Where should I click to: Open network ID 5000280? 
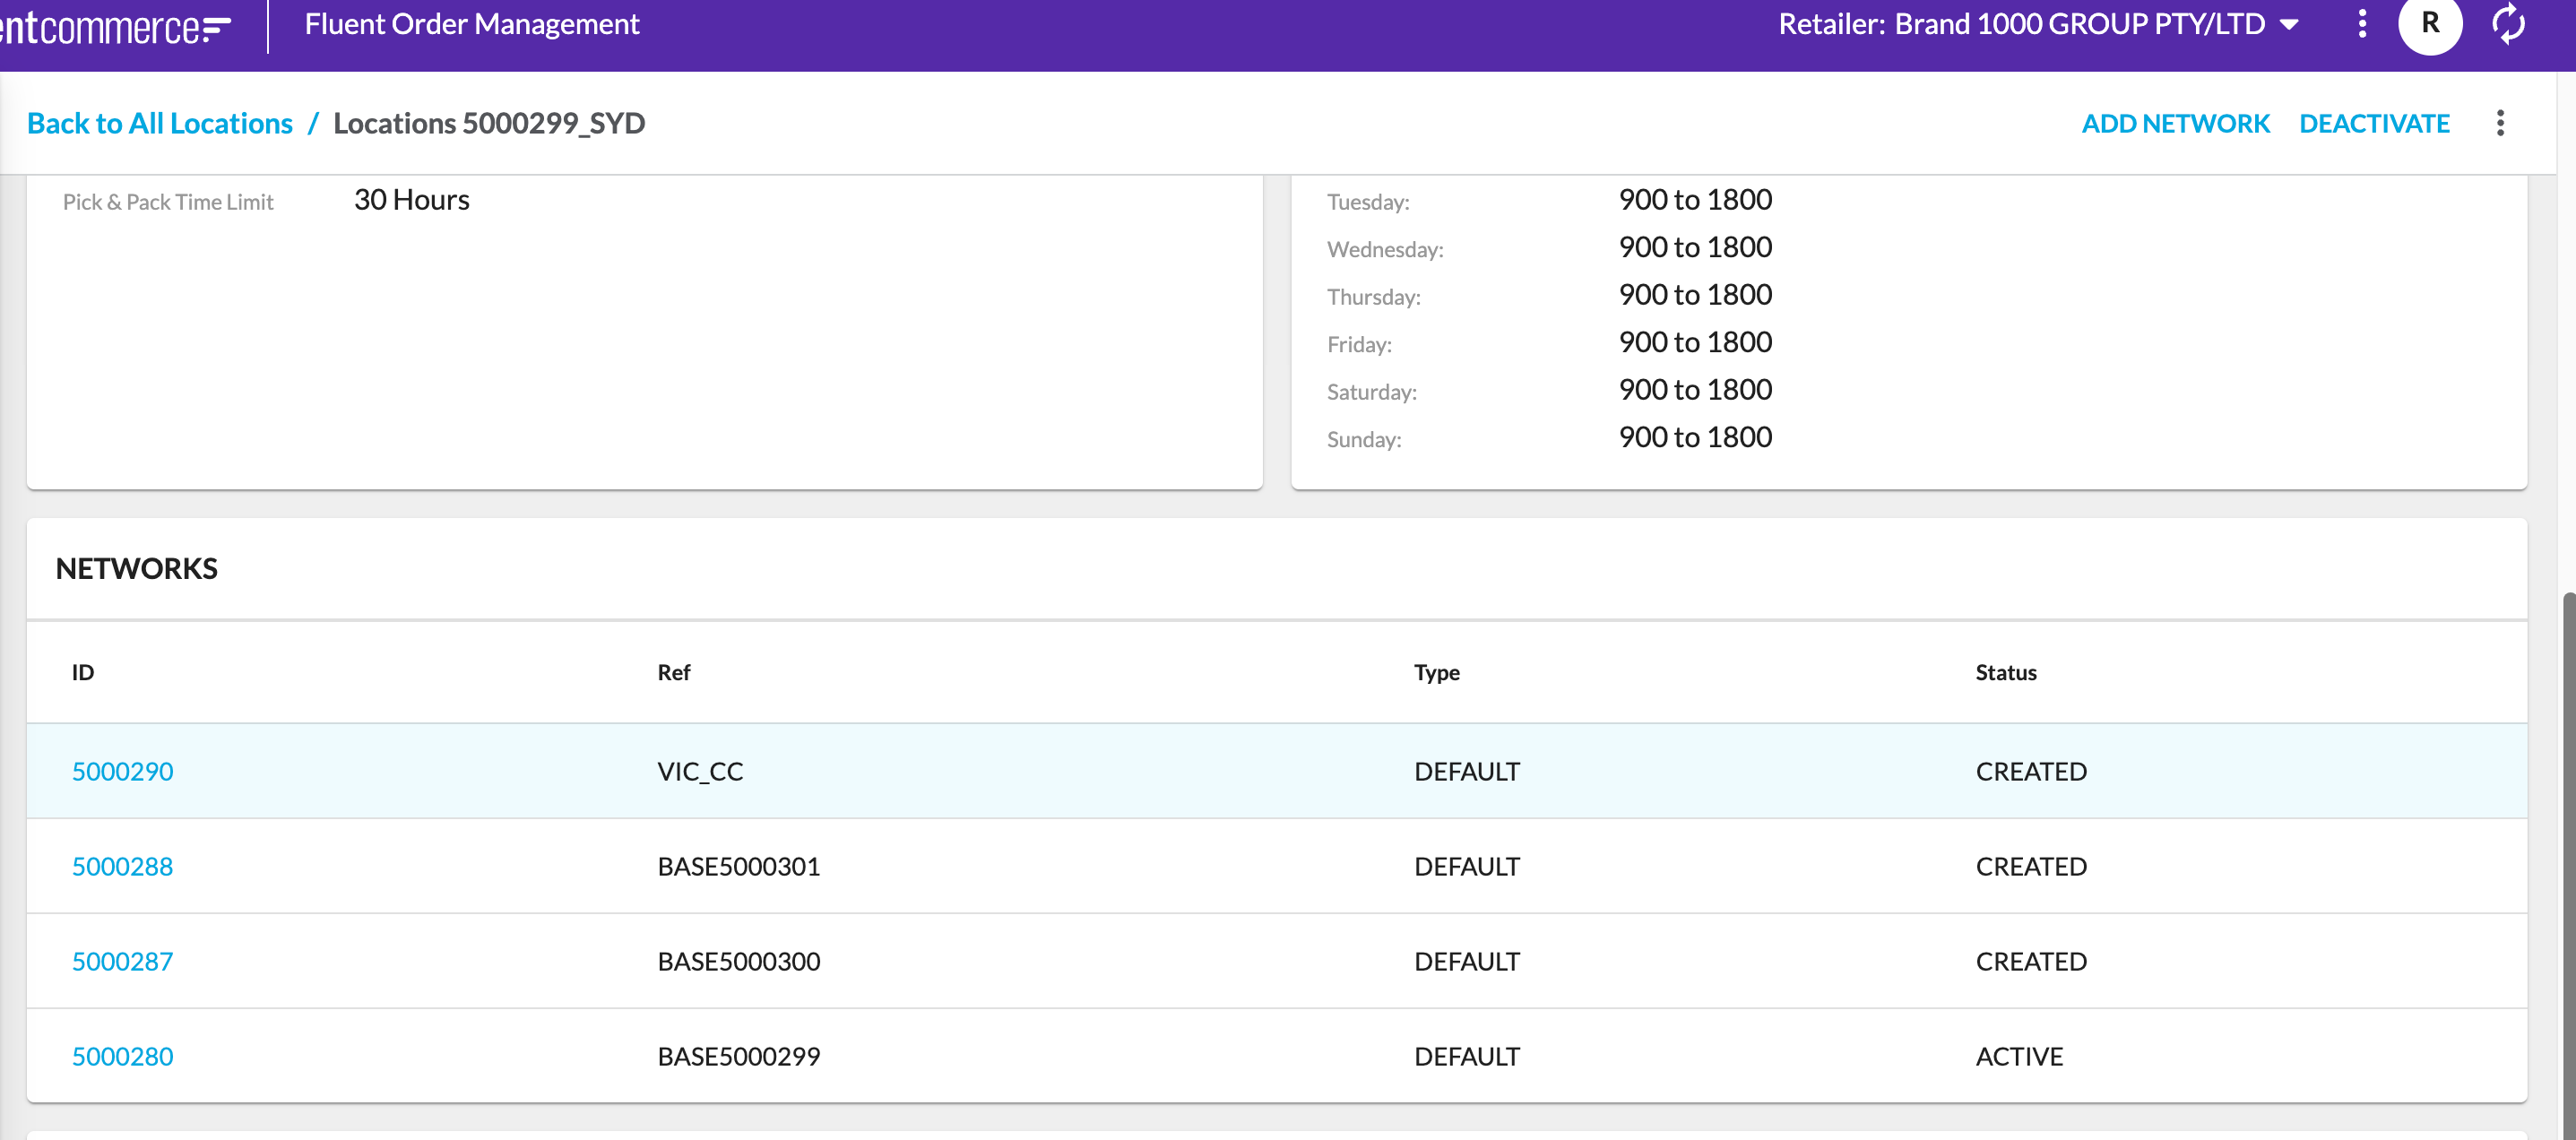pos(122,1056)
